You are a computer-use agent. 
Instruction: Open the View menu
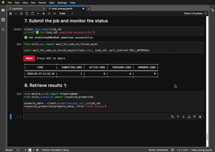click(x=25, y=3)
